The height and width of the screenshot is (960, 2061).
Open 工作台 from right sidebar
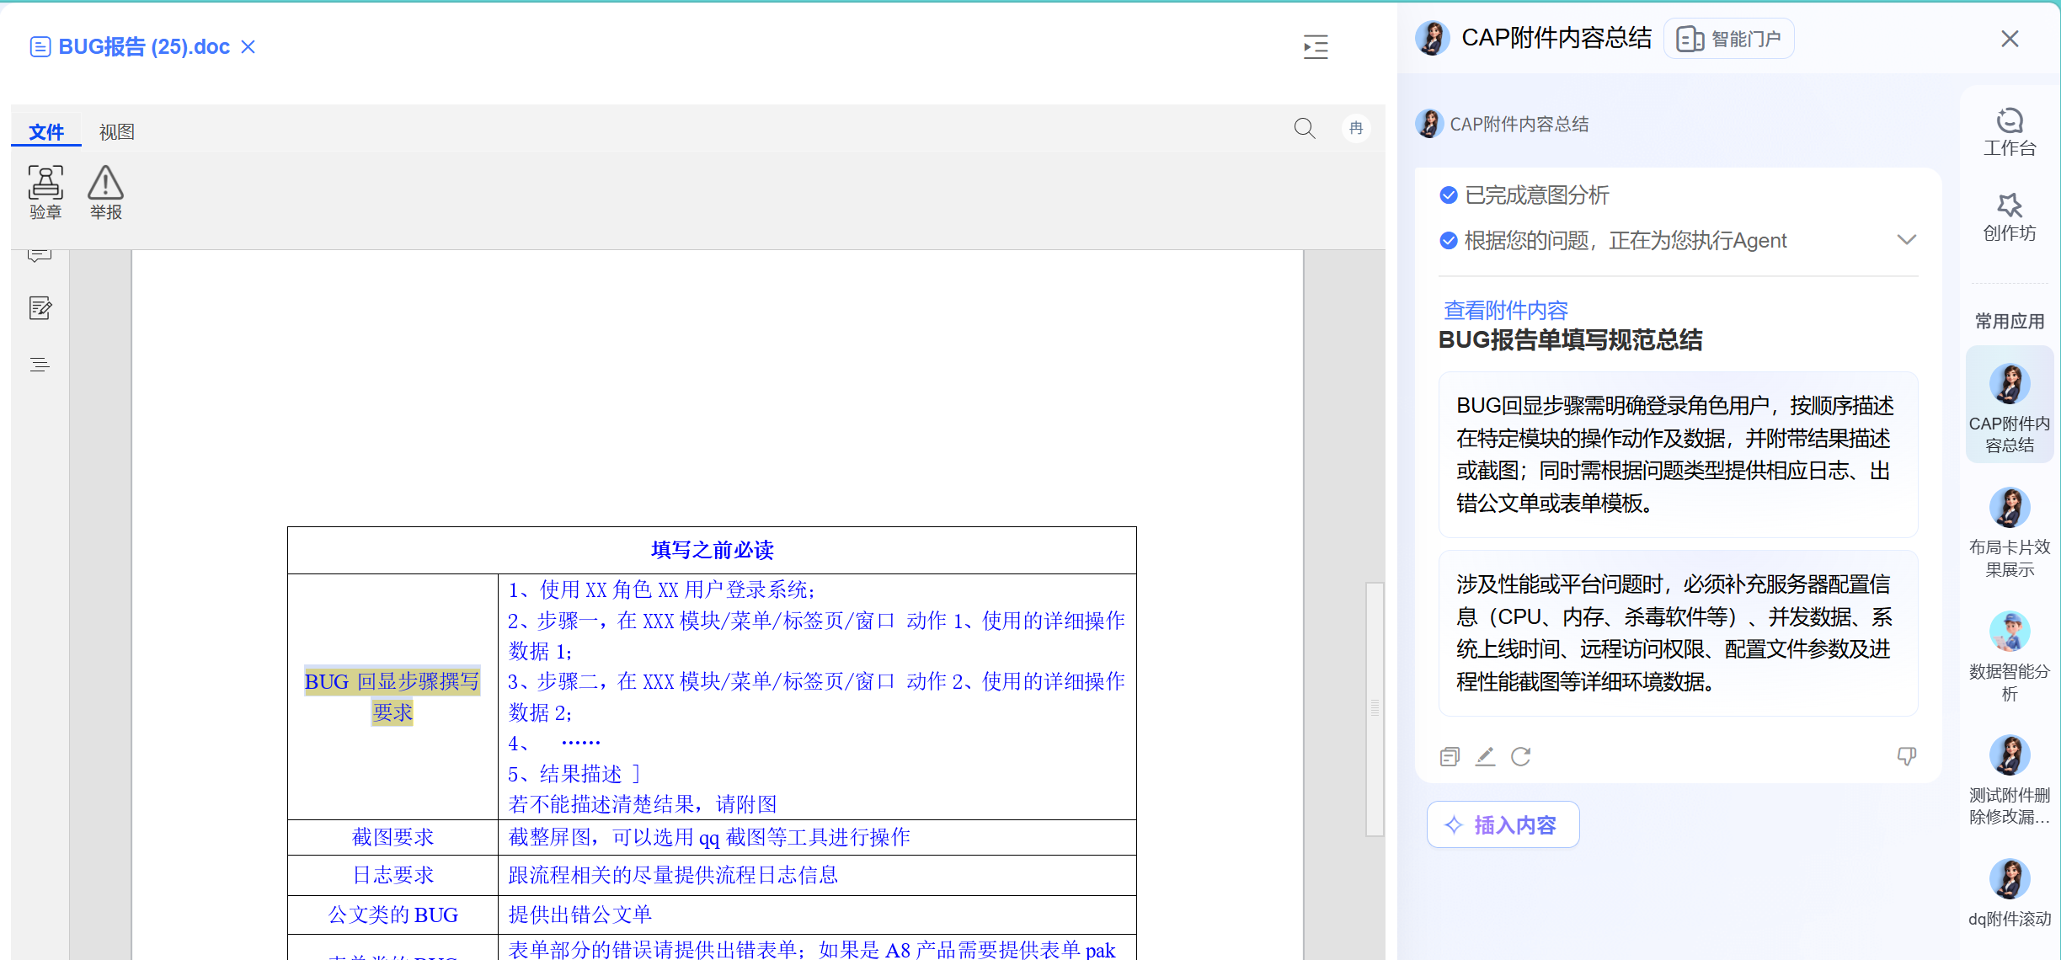(2009, 132)
